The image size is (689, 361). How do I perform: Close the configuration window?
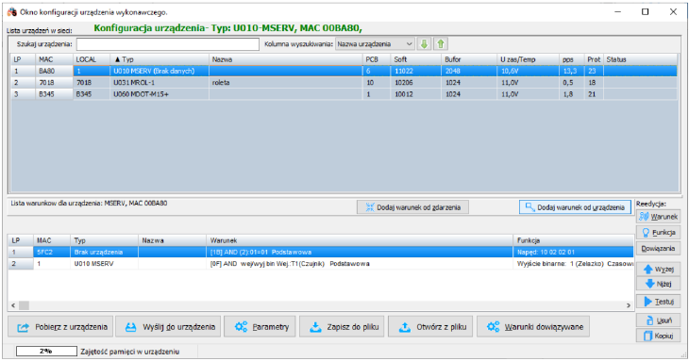click(x=673, y=12)
